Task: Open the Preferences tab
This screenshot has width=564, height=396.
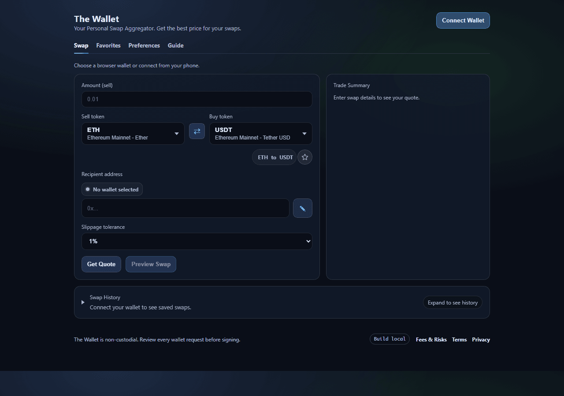Action: coord(144,45)
